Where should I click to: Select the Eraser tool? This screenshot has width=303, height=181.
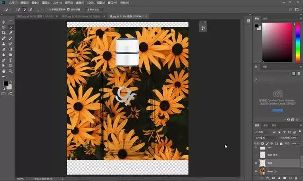click(x=3, y=49)
